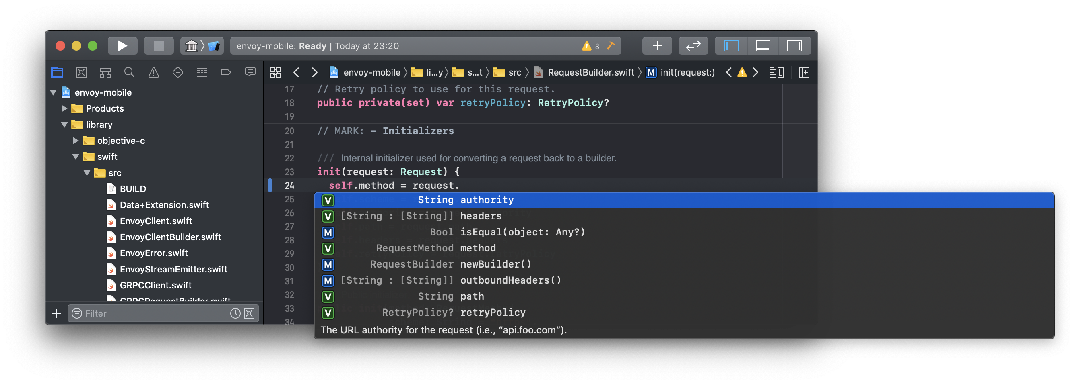The height and width of the screenshot is (384, 1073).
Task: Open the Find navigator magnifier icon
Action: tap(130, 72)
